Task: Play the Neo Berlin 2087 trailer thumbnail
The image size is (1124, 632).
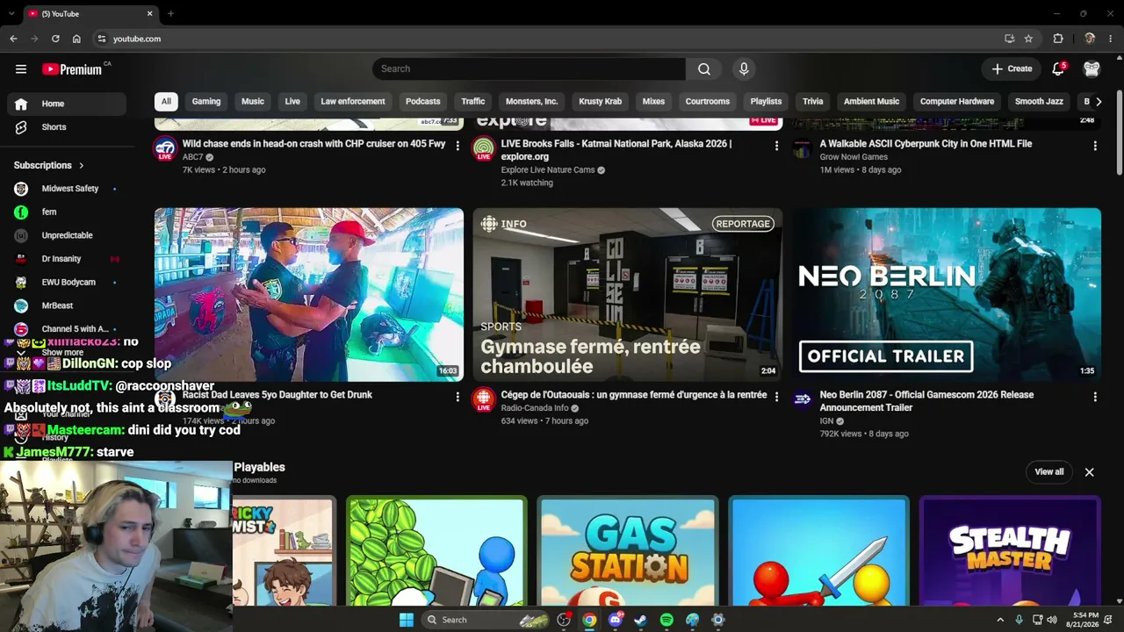Action: (x=947, y=294)
